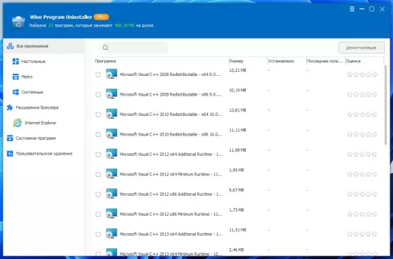Click the magnifier icon in search box
Image resolution: width=393 pixels, height=259 pixels.
coord(106,47)
